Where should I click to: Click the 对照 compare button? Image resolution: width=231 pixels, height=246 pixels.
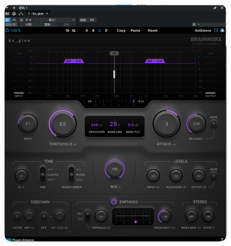tap(28, 25)
